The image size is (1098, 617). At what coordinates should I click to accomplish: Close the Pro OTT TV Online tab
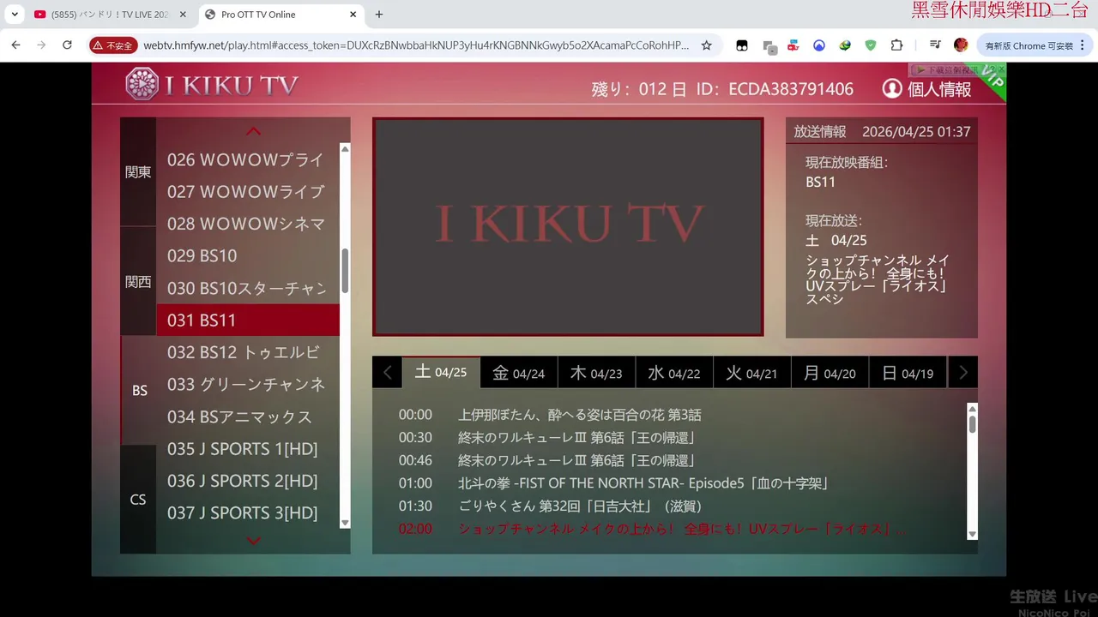click(x=353, y=15)
